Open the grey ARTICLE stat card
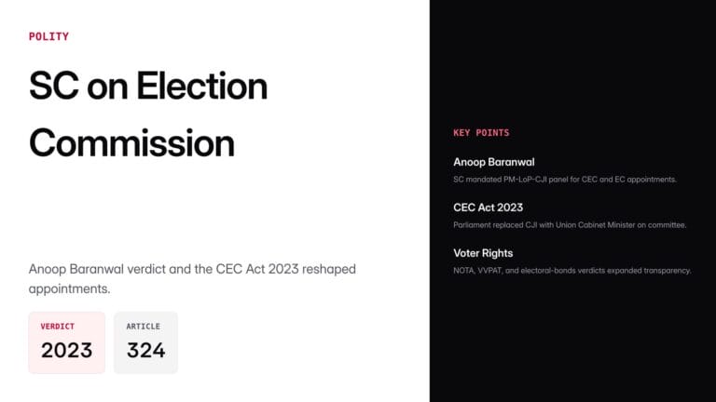The width and height of the screenshot is (716, 402). pos(145,342)
